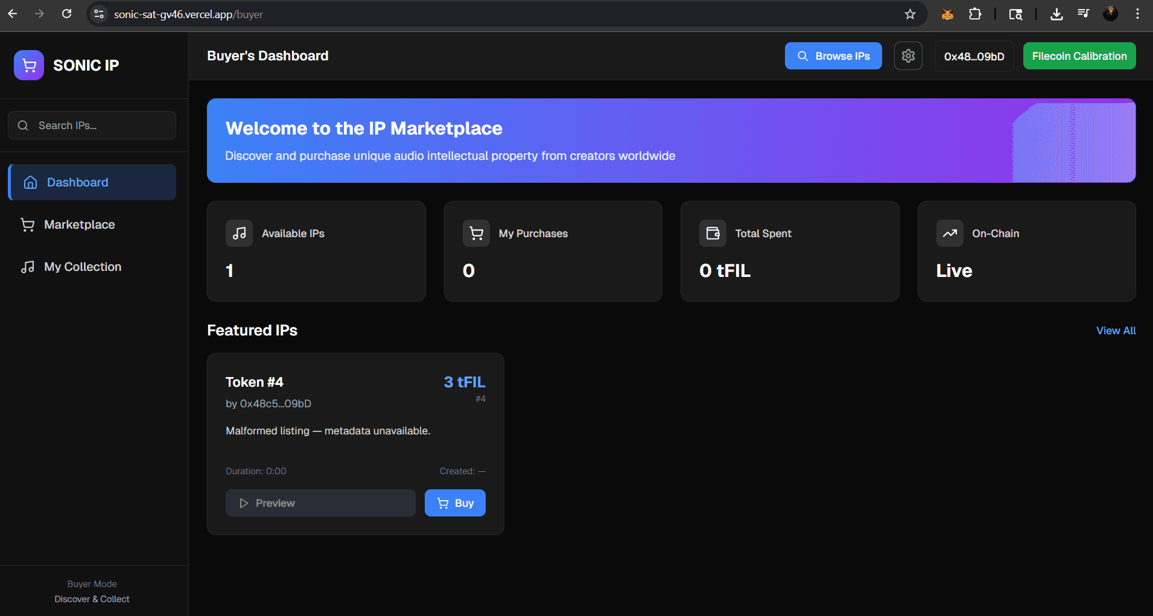Click the tab search icon in browser toolbar
Viewport: 1153px width, 616px height.
pyautogui.click(x=1016, y=14)
